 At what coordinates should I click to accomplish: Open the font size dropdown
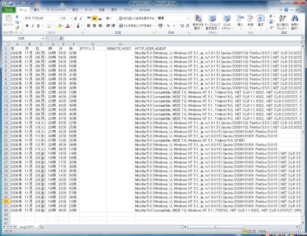coord(71,18)
